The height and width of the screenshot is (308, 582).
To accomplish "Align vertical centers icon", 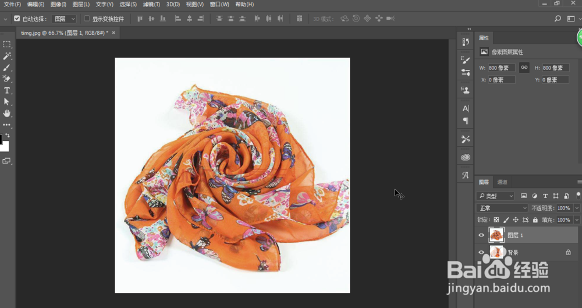I will 151,19.
